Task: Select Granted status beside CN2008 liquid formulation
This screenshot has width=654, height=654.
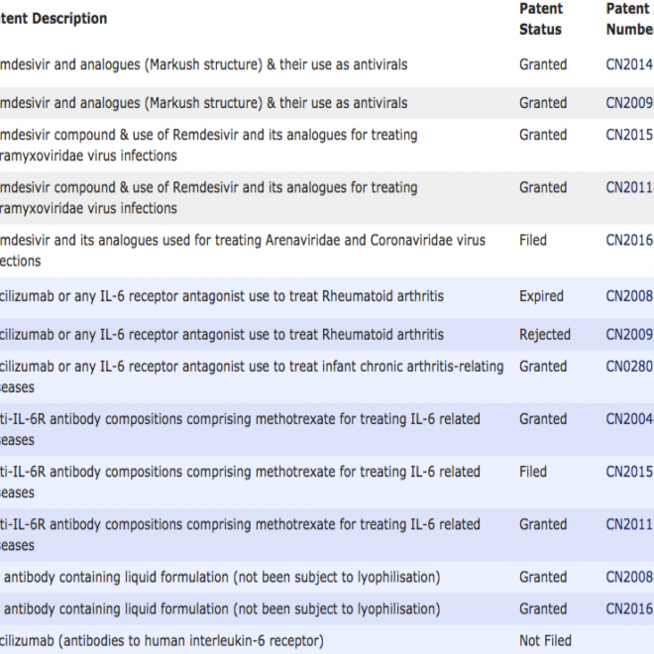Action: 543,577
